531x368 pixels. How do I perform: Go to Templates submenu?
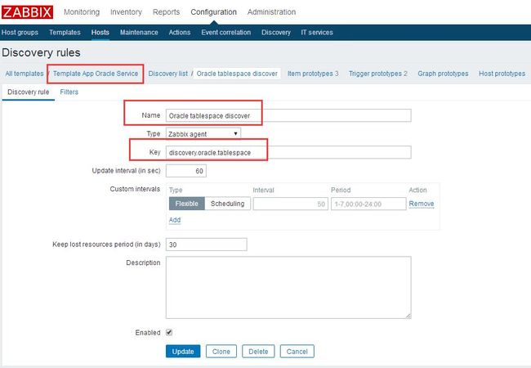pyautogui.click(x=65, y=33)
